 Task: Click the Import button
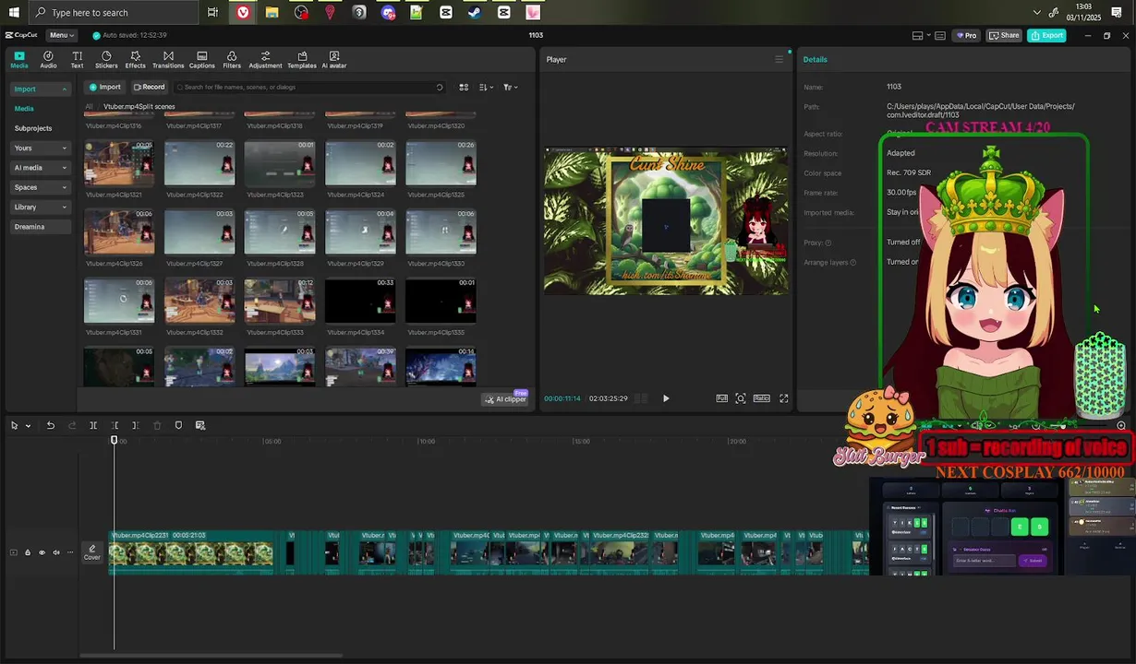point(104,87)
